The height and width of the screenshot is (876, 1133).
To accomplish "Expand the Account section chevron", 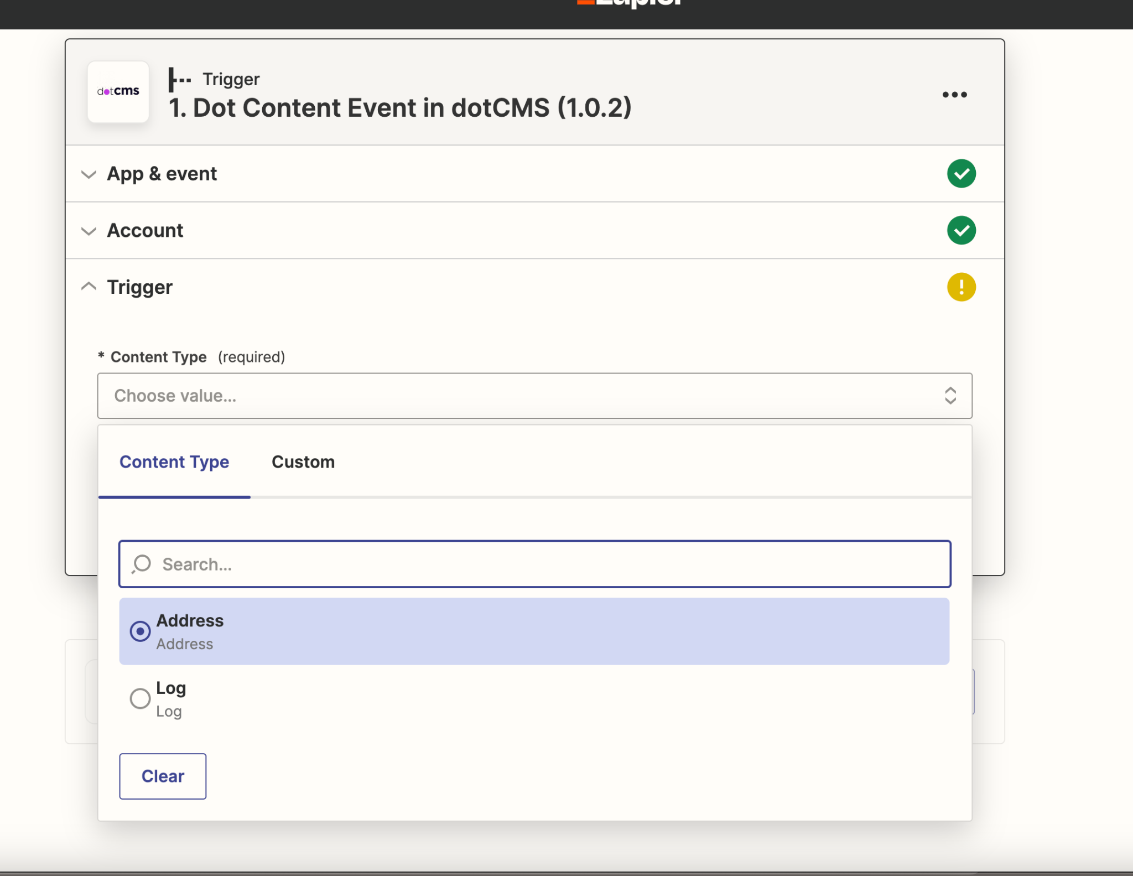I will pyautogui.click(x=89, y=231).
